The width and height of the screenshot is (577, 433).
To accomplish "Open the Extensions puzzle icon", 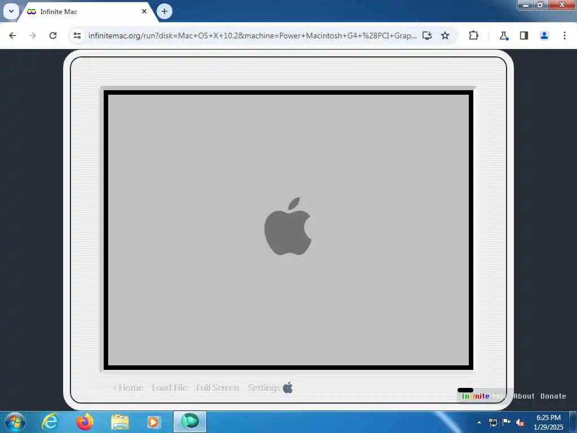I will (473, 36).
